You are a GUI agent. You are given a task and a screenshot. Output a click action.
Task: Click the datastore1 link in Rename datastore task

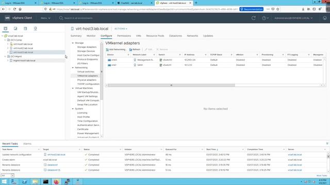click(53, 165)
